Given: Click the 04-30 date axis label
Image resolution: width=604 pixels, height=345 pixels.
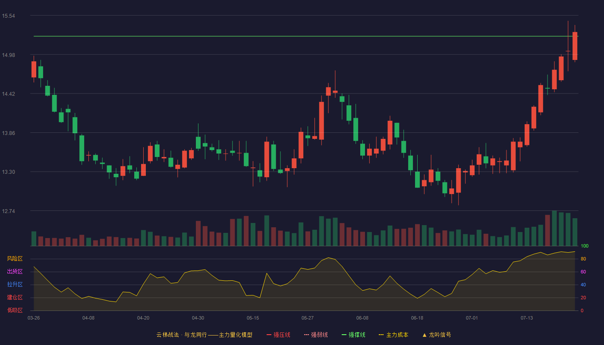Looking at the screenshot, I should point(198,318).
